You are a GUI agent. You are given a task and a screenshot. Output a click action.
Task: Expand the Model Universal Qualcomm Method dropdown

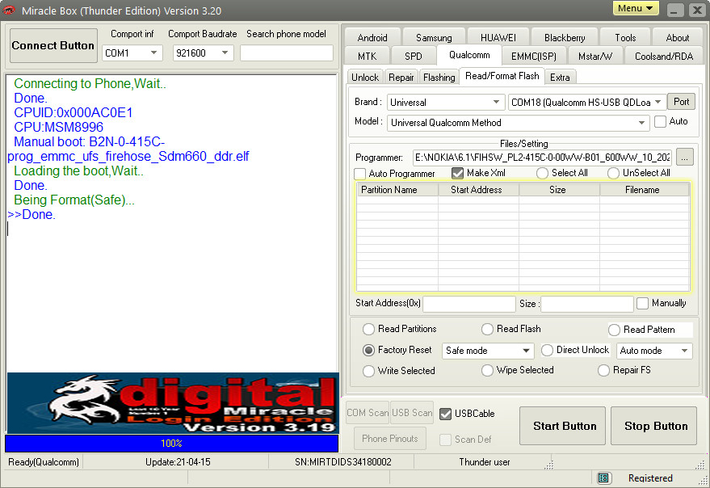641,123
